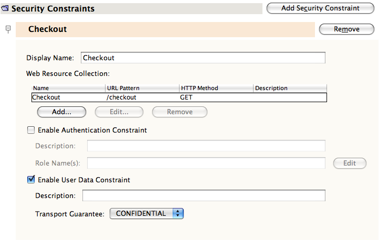Click the Security Constraints section icon

[x=6, y=8]
